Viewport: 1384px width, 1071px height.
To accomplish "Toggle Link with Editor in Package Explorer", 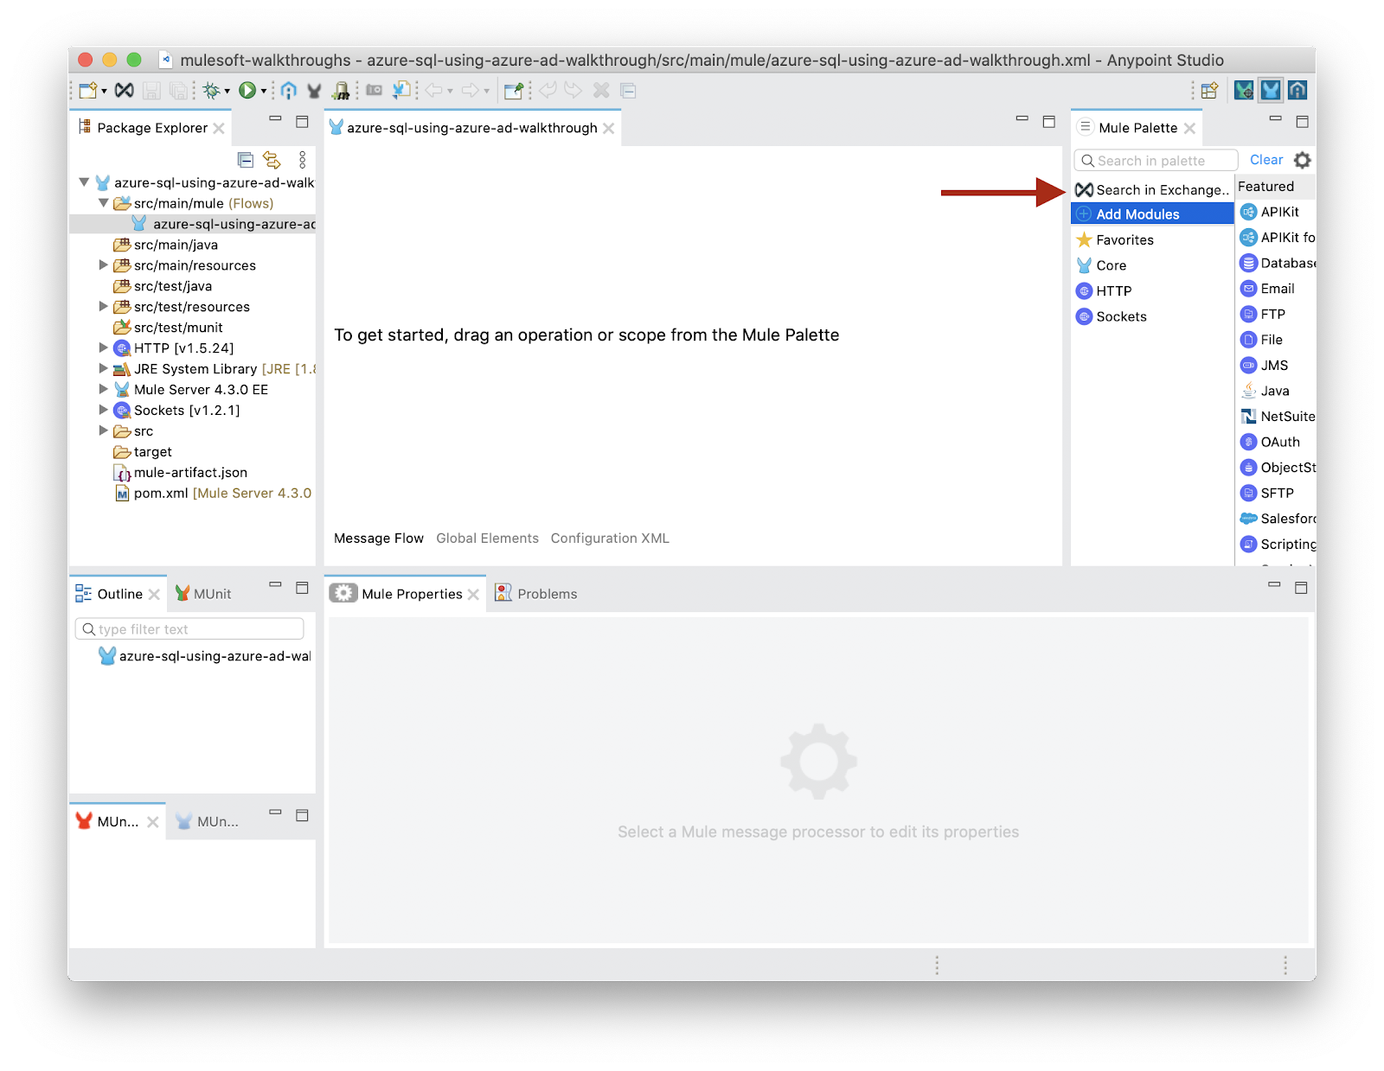I will coord(272,160).
